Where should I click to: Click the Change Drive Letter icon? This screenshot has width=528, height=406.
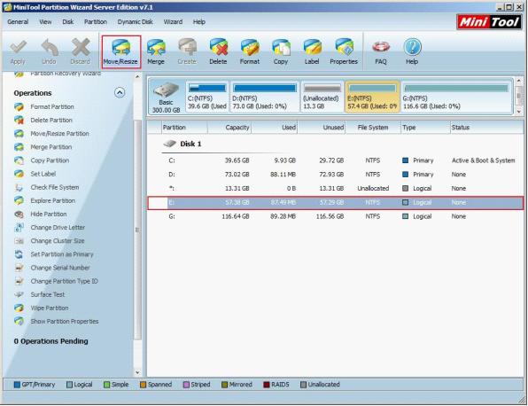[x=19, y=228]
